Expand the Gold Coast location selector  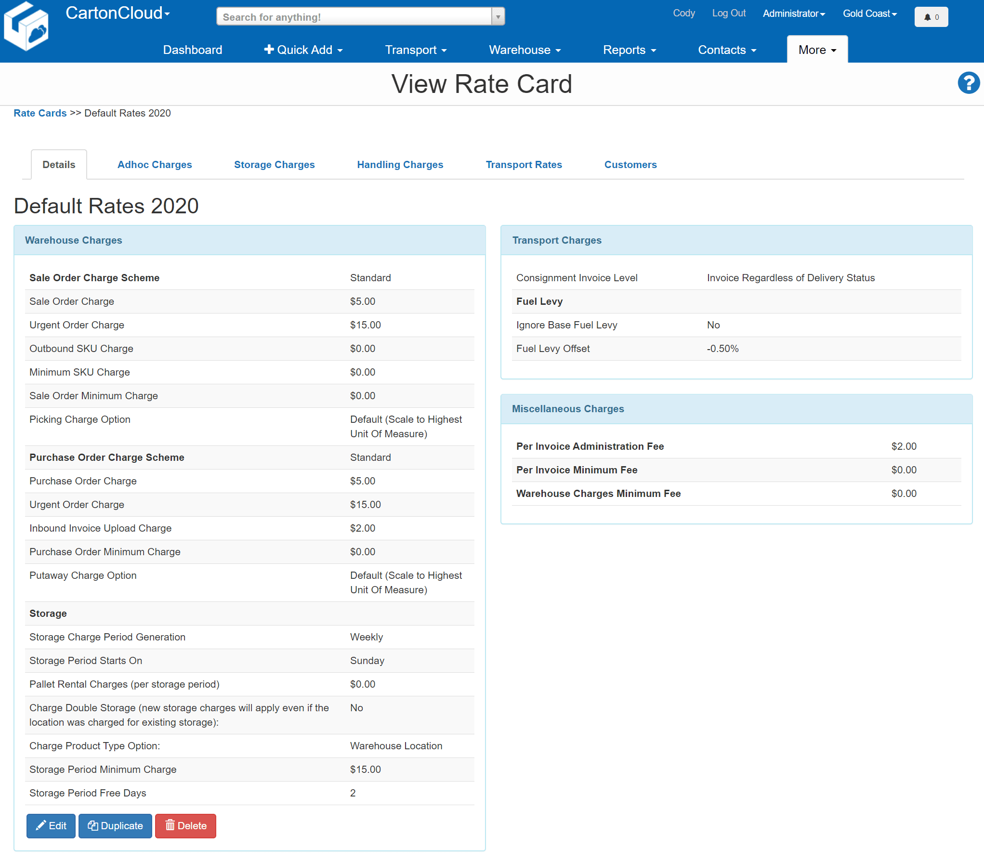coord(869,13)
